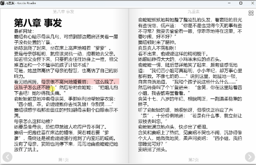Viewport: 256px width, 165px height.
Task: Click the line 母亲怎么这样幼稚?
Action: (33, 121)
